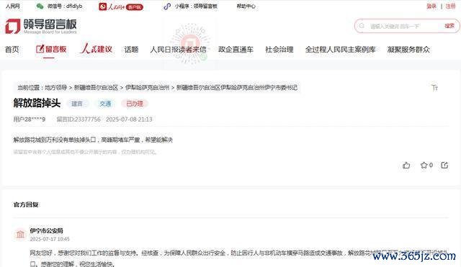Open the 人民网+ 客户端 app link
This screenshot has height=267, width=461.
pyautogui.click(x=121, y=6)
